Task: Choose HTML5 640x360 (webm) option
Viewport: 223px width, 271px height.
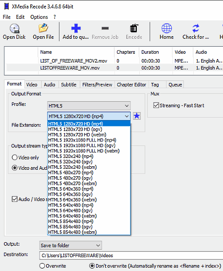Action: pos(89,200)
